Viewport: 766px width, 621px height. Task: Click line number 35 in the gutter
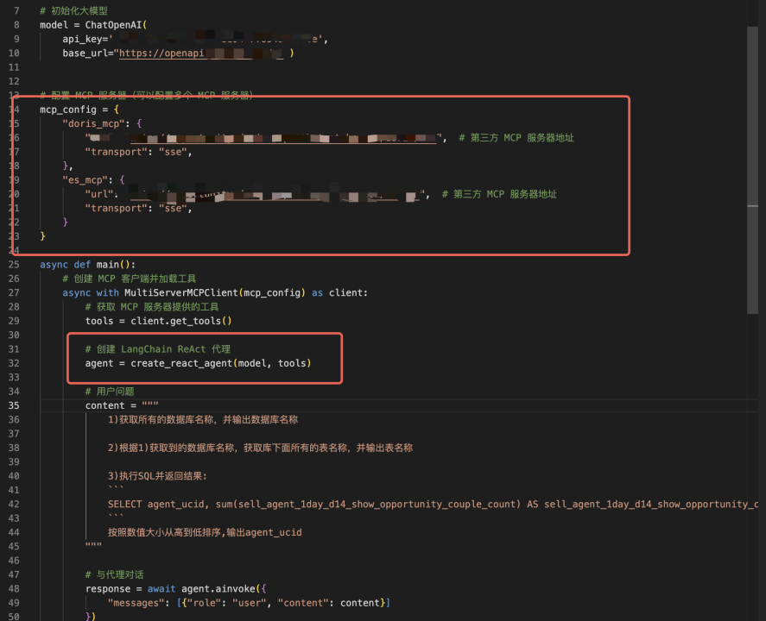14,405
